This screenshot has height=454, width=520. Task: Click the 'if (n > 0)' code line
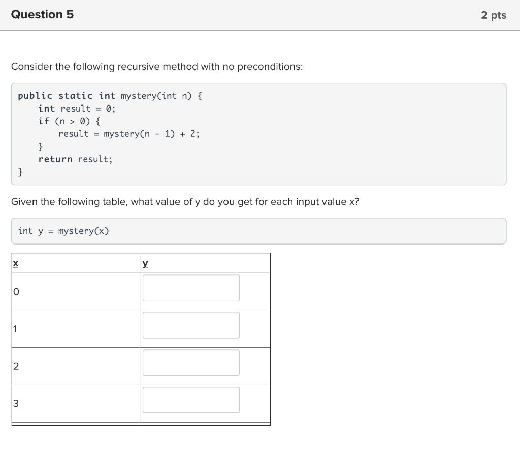(70, 121)
